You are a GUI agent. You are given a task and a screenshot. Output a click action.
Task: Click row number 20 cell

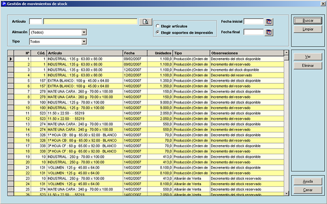click(22, 162)
